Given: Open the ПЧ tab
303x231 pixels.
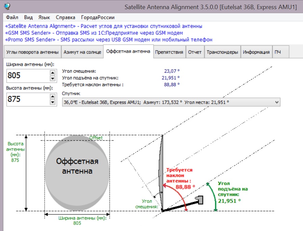Looking at the screenshot, I should point(277,52).
